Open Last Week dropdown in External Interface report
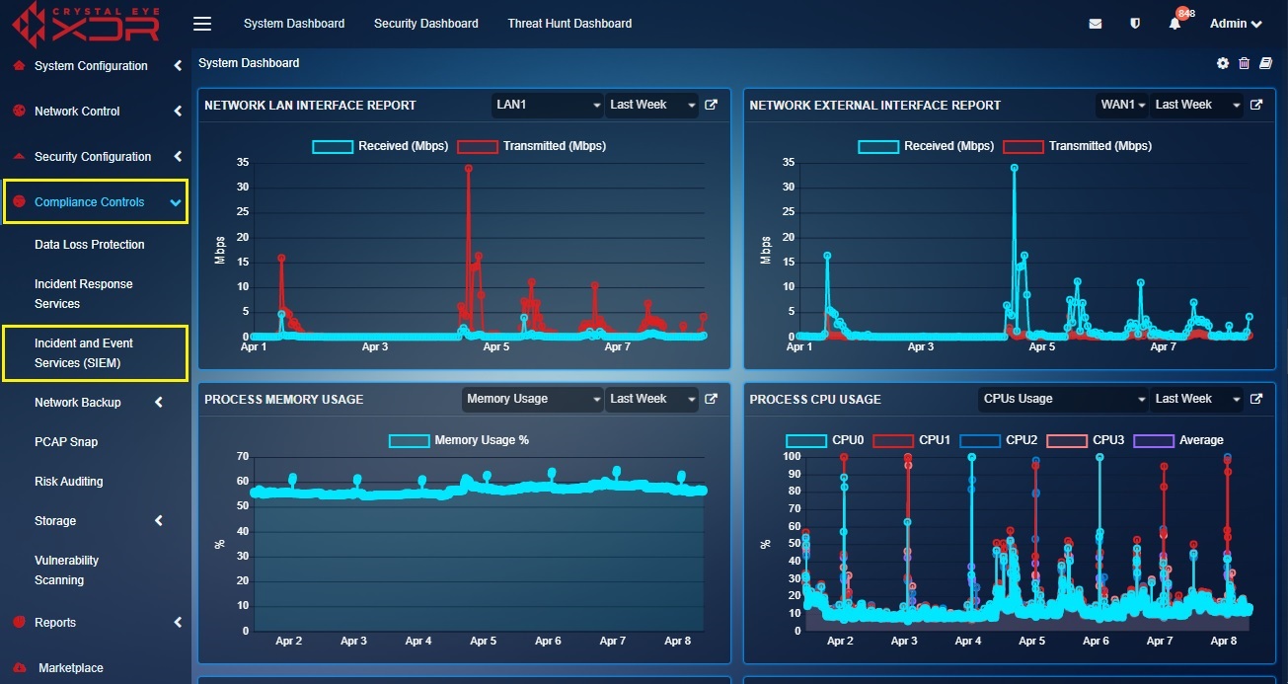Viewport: 1288px width, 684px height. tap(1196, 105)
